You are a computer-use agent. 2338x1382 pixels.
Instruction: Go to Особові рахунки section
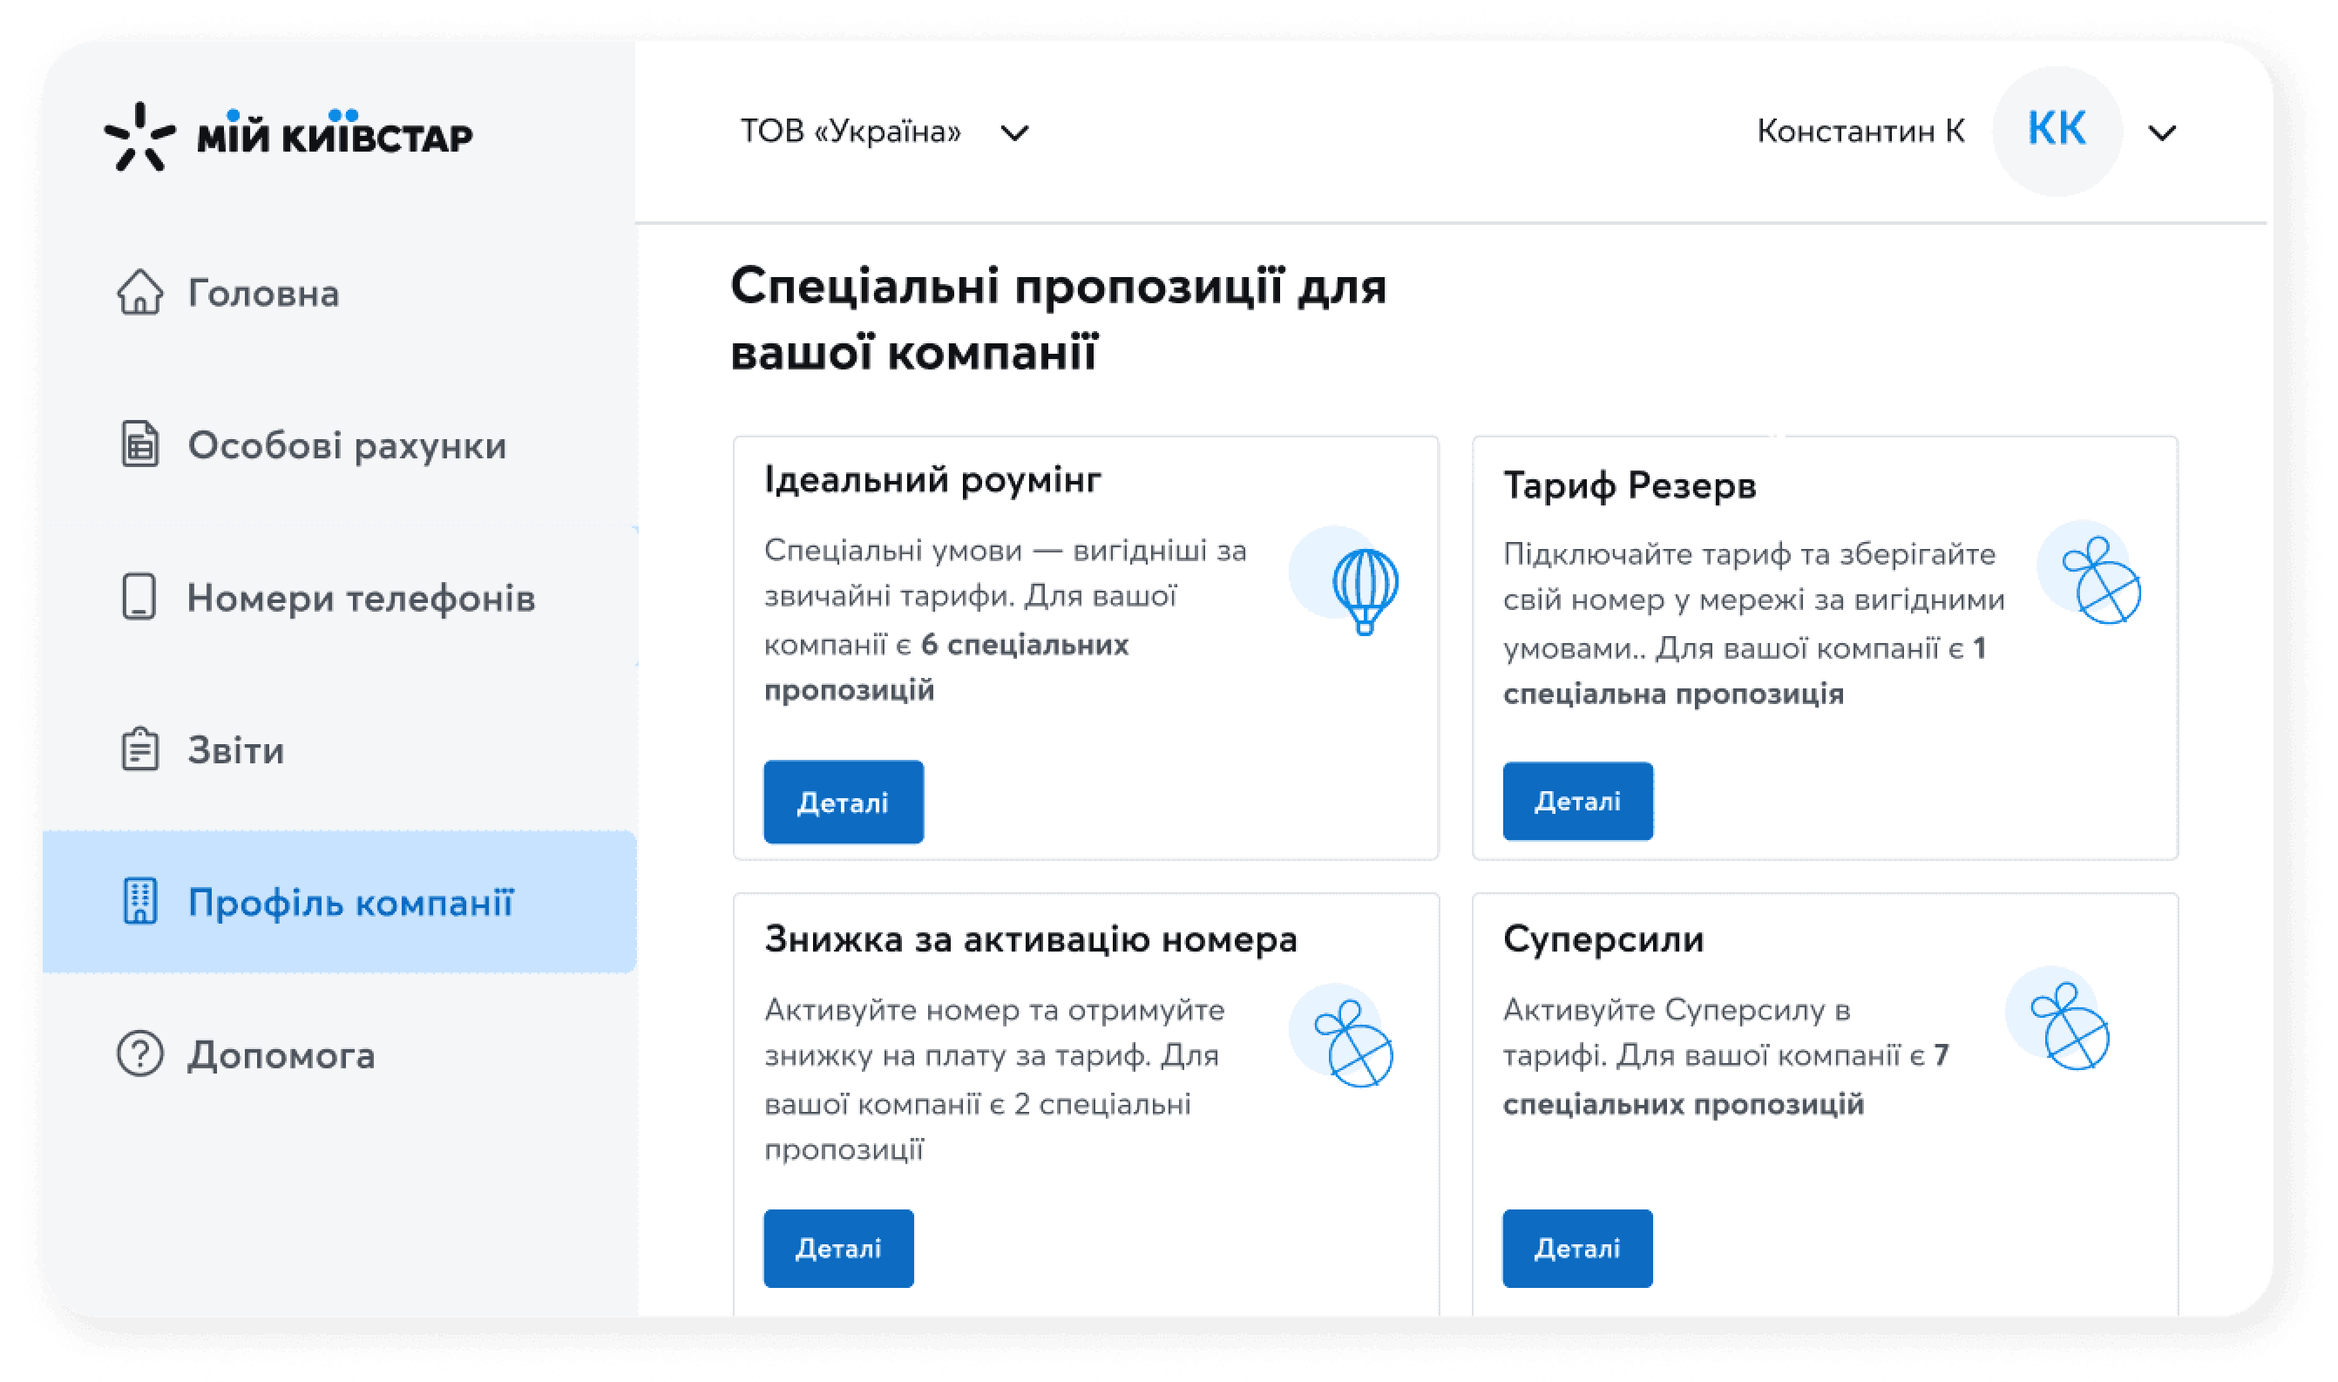[x=340, y=444]
